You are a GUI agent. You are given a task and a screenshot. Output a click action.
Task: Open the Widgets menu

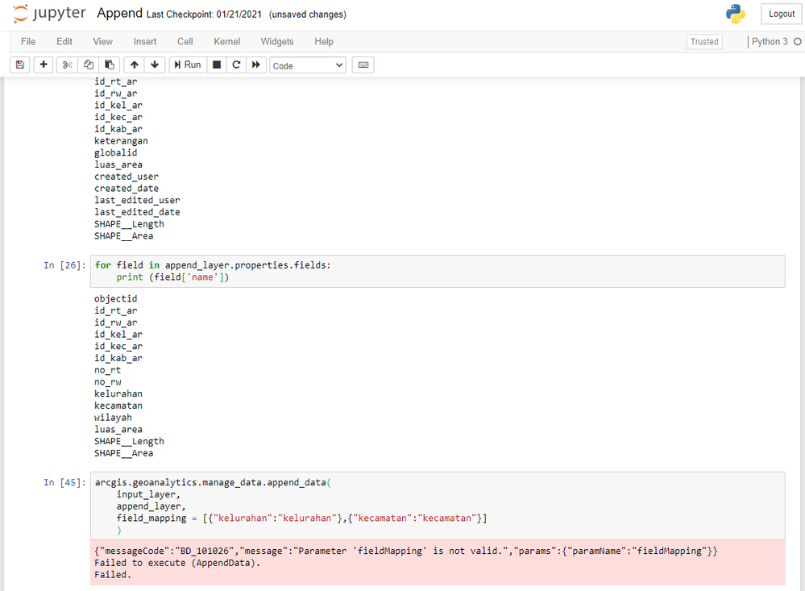[x=277, y=42]
